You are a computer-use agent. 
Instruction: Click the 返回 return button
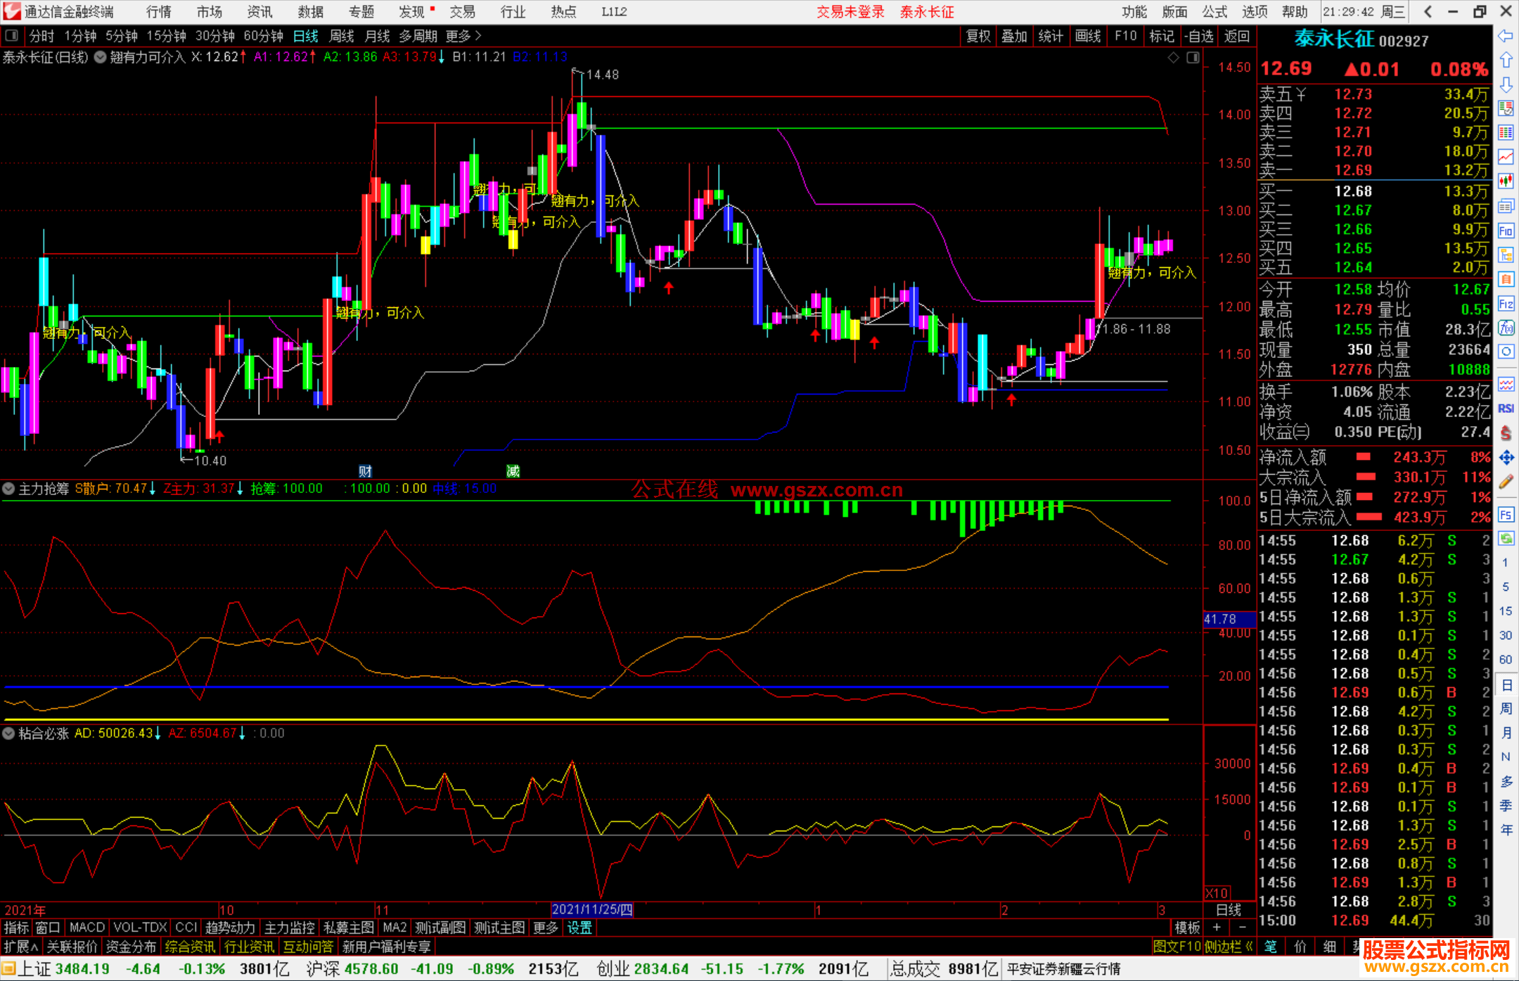click(1237, 36)
